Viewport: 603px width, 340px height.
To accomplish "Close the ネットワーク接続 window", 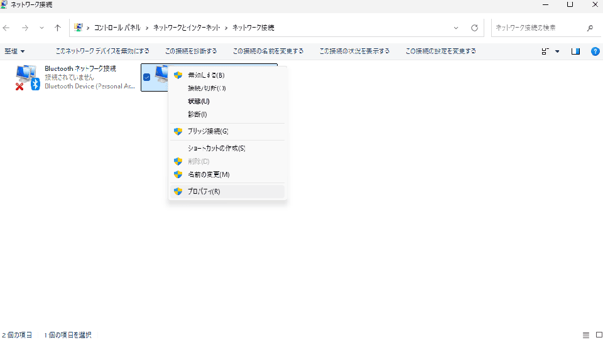I will (595, 4).
